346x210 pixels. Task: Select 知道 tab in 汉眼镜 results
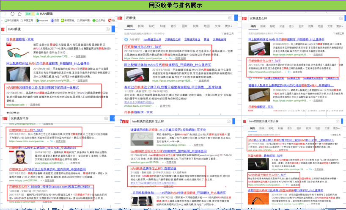coord(162,26)
